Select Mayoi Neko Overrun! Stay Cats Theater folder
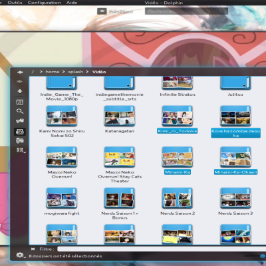The width and height of the screenshot is (266, 266). 120,157
